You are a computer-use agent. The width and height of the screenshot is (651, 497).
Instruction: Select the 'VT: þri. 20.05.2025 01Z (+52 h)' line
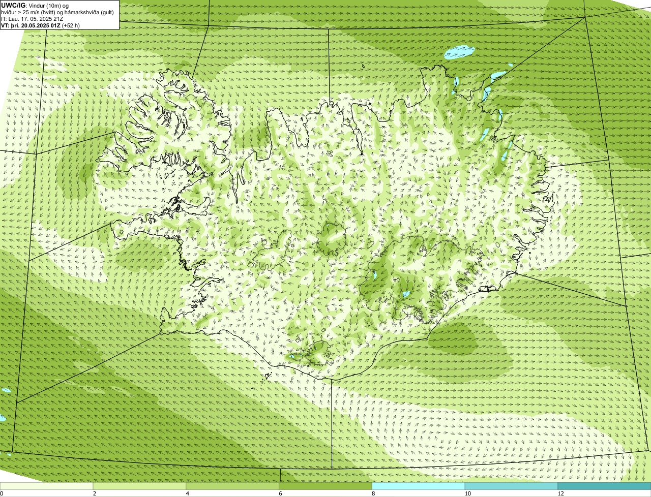[40, 25]
